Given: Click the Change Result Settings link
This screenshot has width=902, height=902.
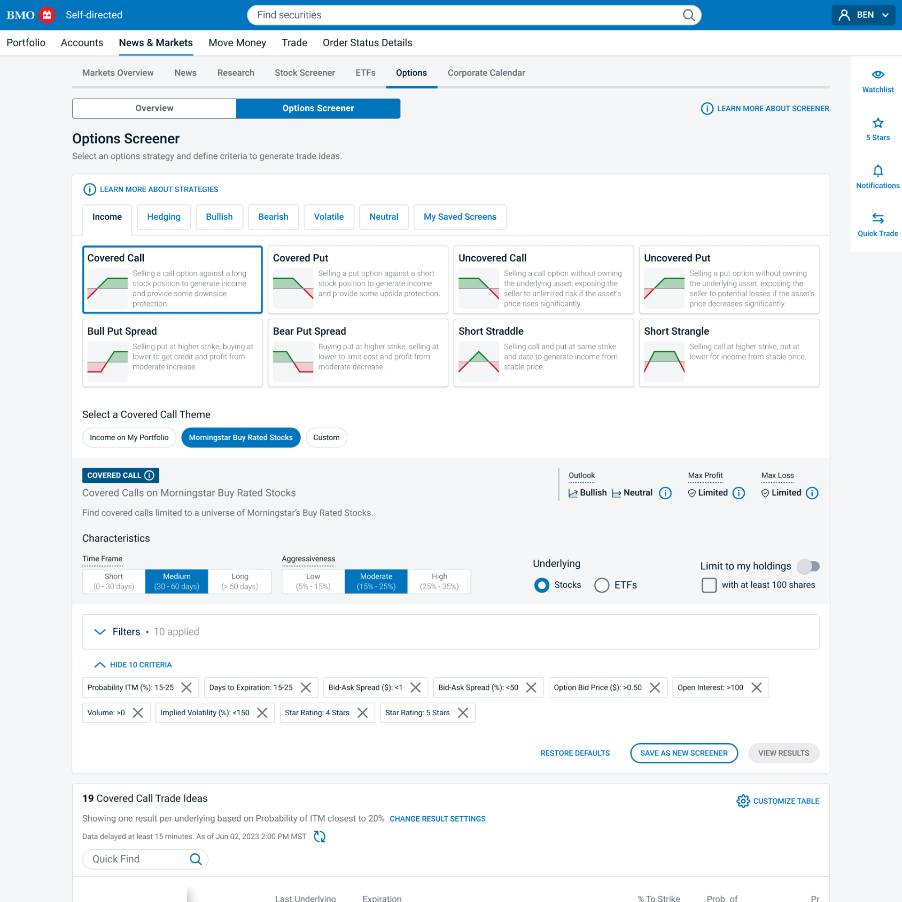Looking at the screenshot, I should 437,819.
